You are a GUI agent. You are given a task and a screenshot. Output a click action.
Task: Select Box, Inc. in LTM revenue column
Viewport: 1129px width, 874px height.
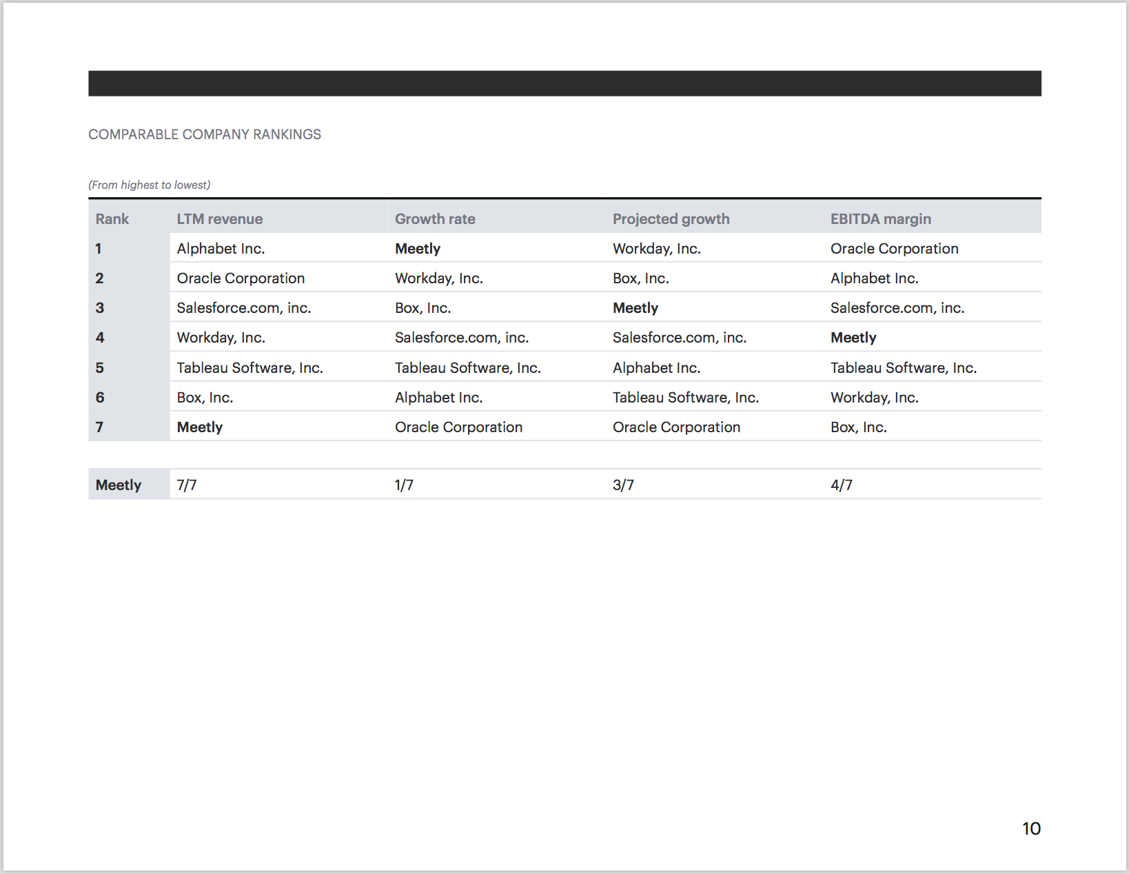point(205,398)
